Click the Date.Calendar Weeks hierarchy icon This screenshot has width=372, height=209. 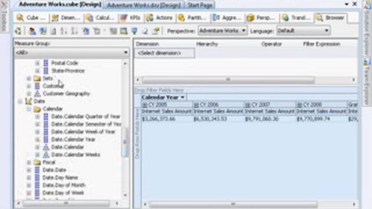point(46,155)
